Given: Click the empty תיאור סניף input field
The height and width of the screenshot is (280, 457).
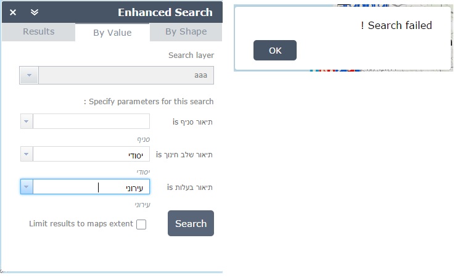Looking at the screenshot, I should pos(91,121).
